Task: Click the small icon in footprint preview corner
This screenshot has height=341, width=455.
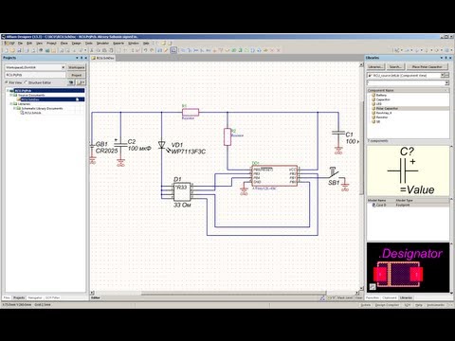Action: [373, 287]
